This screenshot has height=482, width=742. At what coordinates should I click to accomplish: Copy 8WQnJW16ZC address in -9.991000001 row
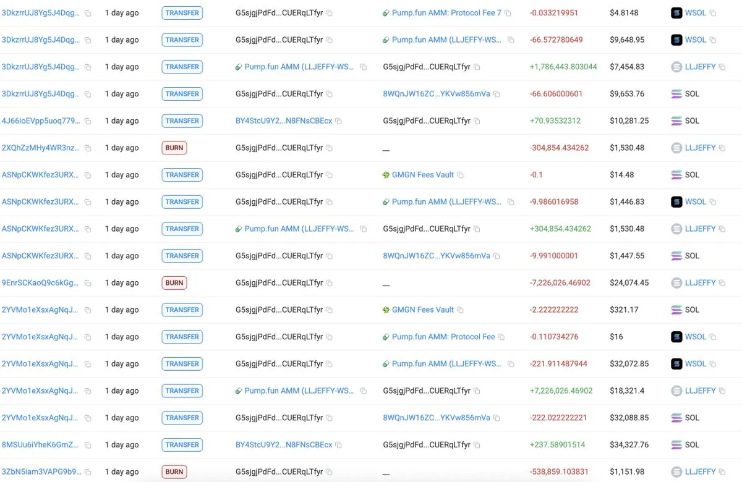pos(497,256)
